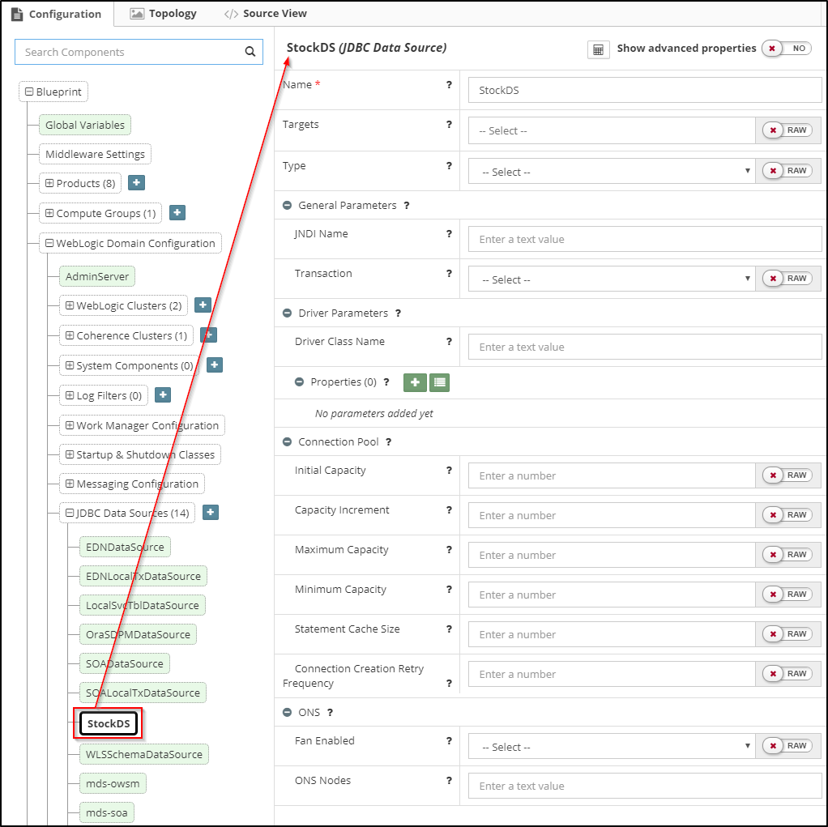Add a new product with plus icon
Image resolution: width=828 pixels, height=827 pixels.
click(137, 183)
